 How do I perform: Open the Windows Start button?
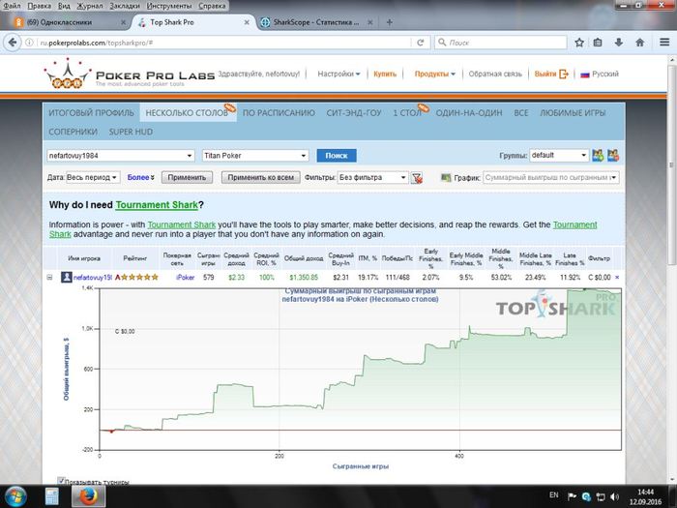pyautogui.click(x=15, y=496)
